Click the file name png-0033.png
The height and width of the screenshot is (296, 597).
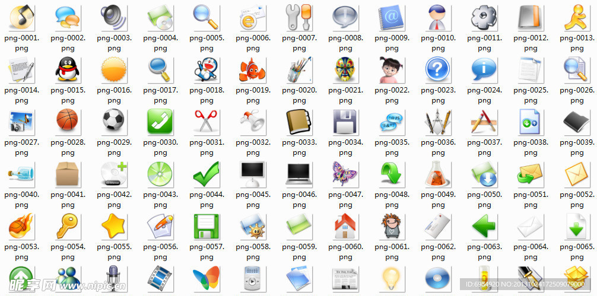coord(299,148)
